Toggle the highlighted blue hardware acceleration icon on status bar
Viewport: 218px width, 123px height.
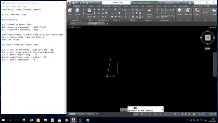click(x=207, y=114)
